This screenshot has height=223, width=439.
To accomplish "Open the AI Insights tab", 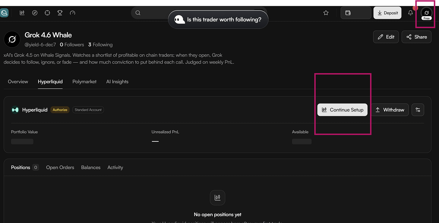I will pyautogui.click(x=117, y=82).
